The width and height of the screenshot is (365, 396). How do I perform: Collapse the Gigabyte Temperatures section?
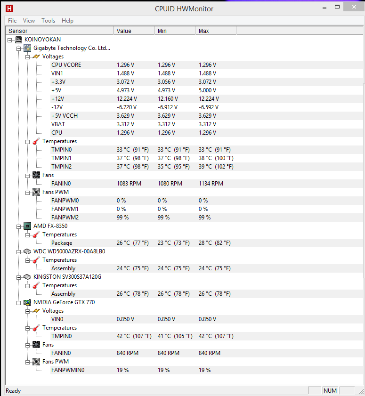[x=27, y=142]
